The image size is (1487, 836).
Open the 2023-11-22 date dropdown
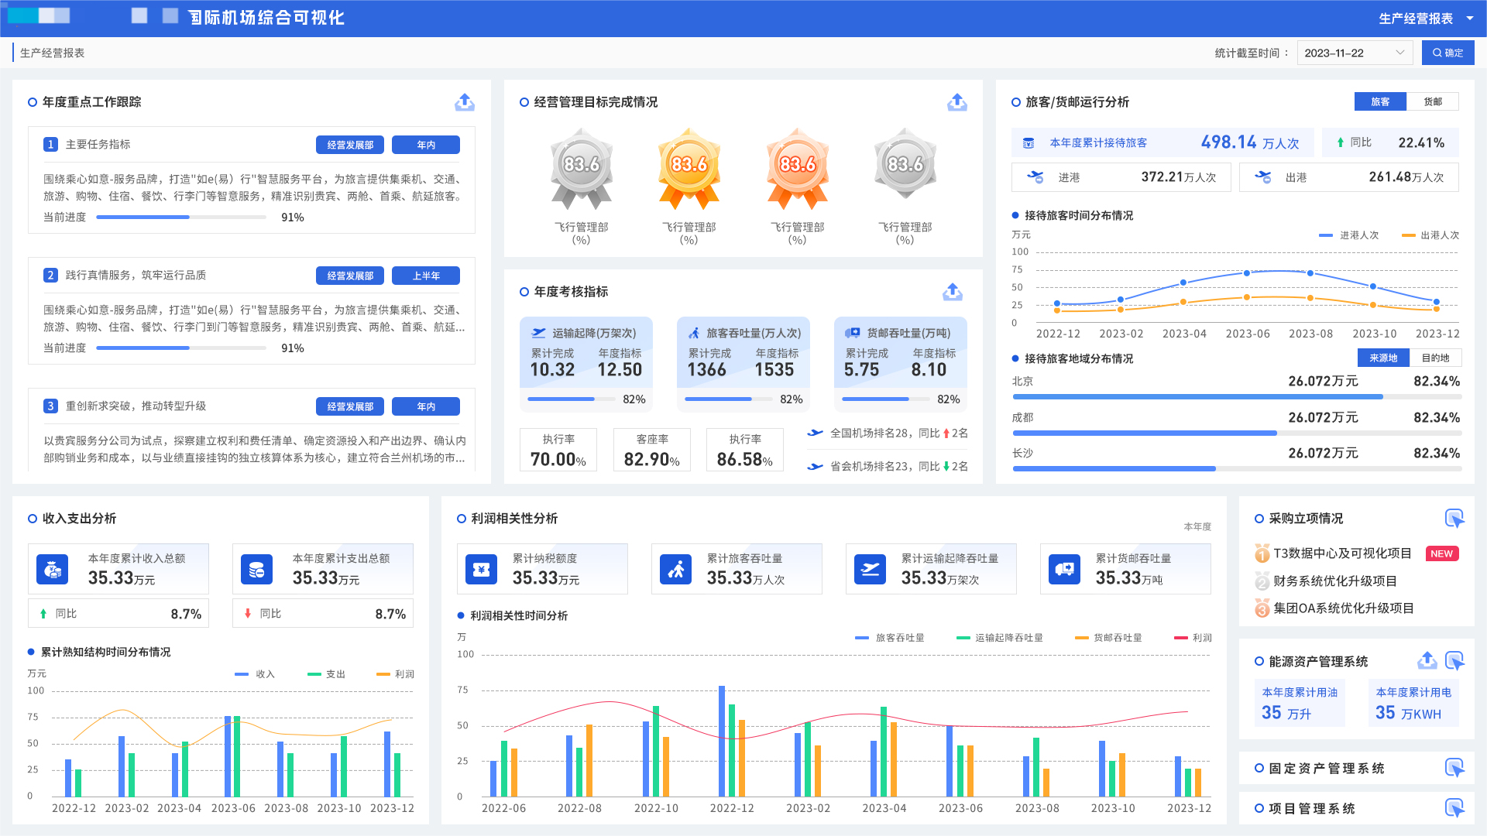(x=1354, y=53)
